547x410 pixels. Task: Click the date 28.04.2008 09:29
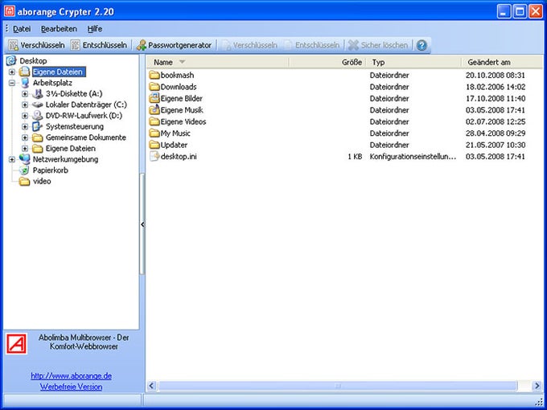point(496,133)
